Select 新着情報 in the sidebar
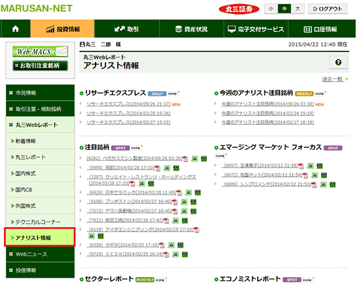The width and height of the screenshot is (356, 293). 40,141
